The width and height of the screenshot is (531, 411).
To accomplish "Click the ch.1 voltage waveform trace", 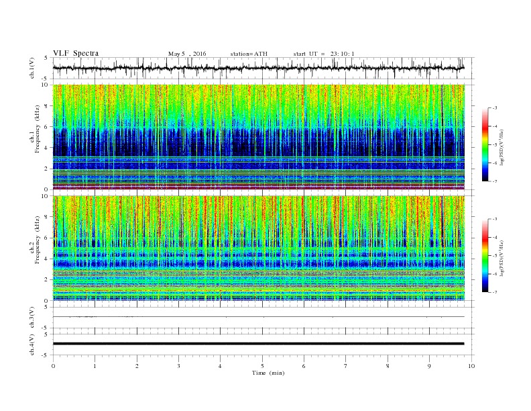I will (x=259, y=68).
